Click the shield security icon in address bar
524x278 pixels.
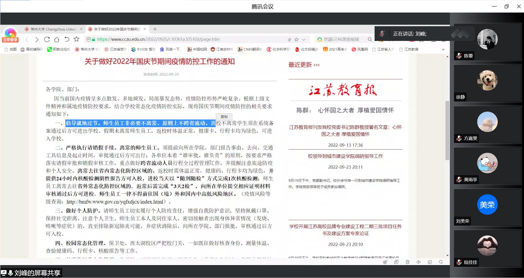(88, 39)
